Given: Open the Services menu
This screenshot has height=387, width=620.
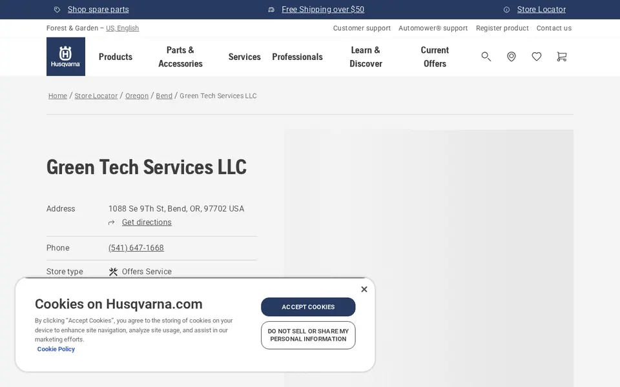Looking at the screenshot, I should (244, 57).
